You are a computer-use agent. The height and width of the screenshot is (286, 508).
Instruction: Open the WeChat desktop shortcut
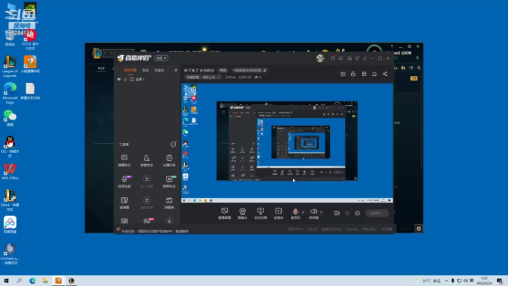click(10, 118)
